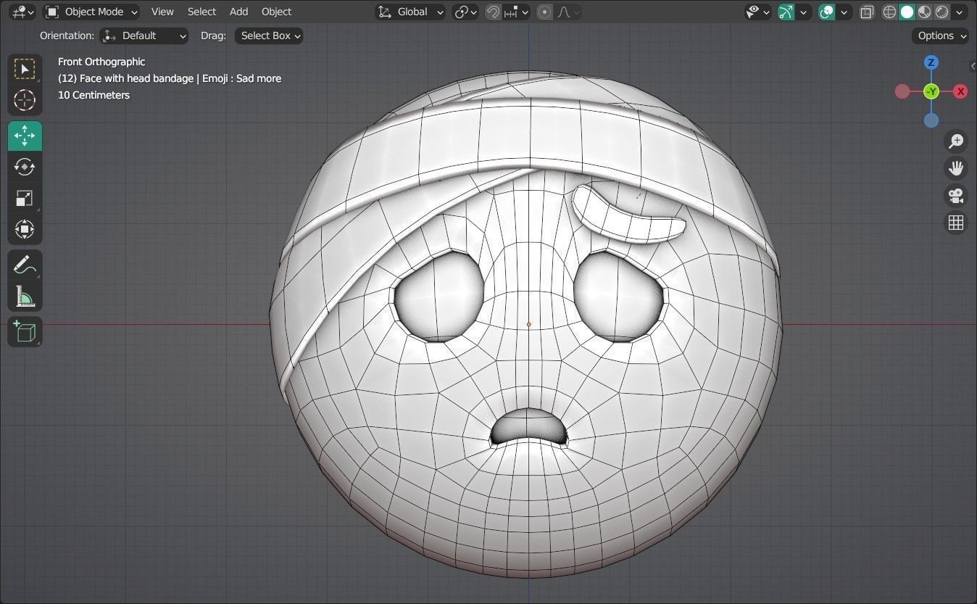Screen dimensions: 977x604
Task: Click the zoom view magnifier icon
Action: coord(956,141)
